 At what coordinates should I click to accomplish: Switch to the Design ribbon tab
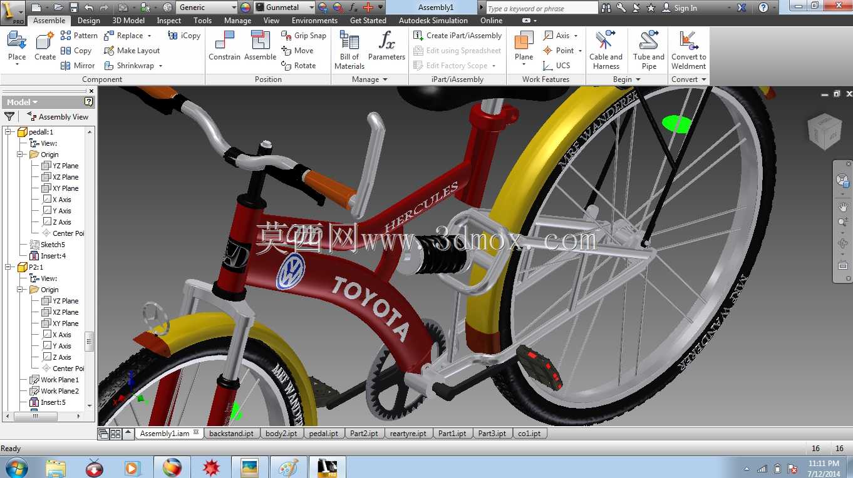click(x=88, y=21)
